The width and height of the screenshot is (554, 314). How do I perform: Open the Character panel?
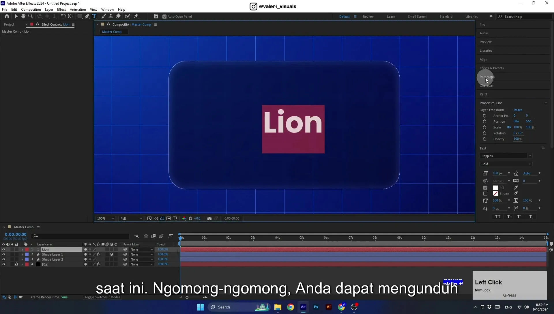(x=486, y=85)
